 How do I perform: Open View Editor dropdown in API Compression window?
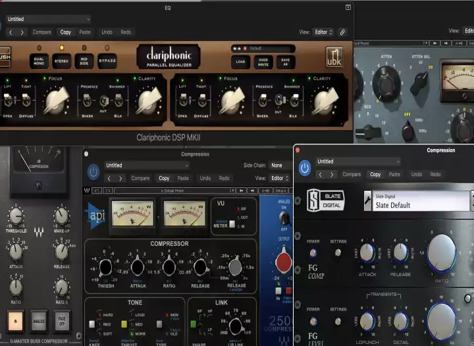click(x=280, y=179)
